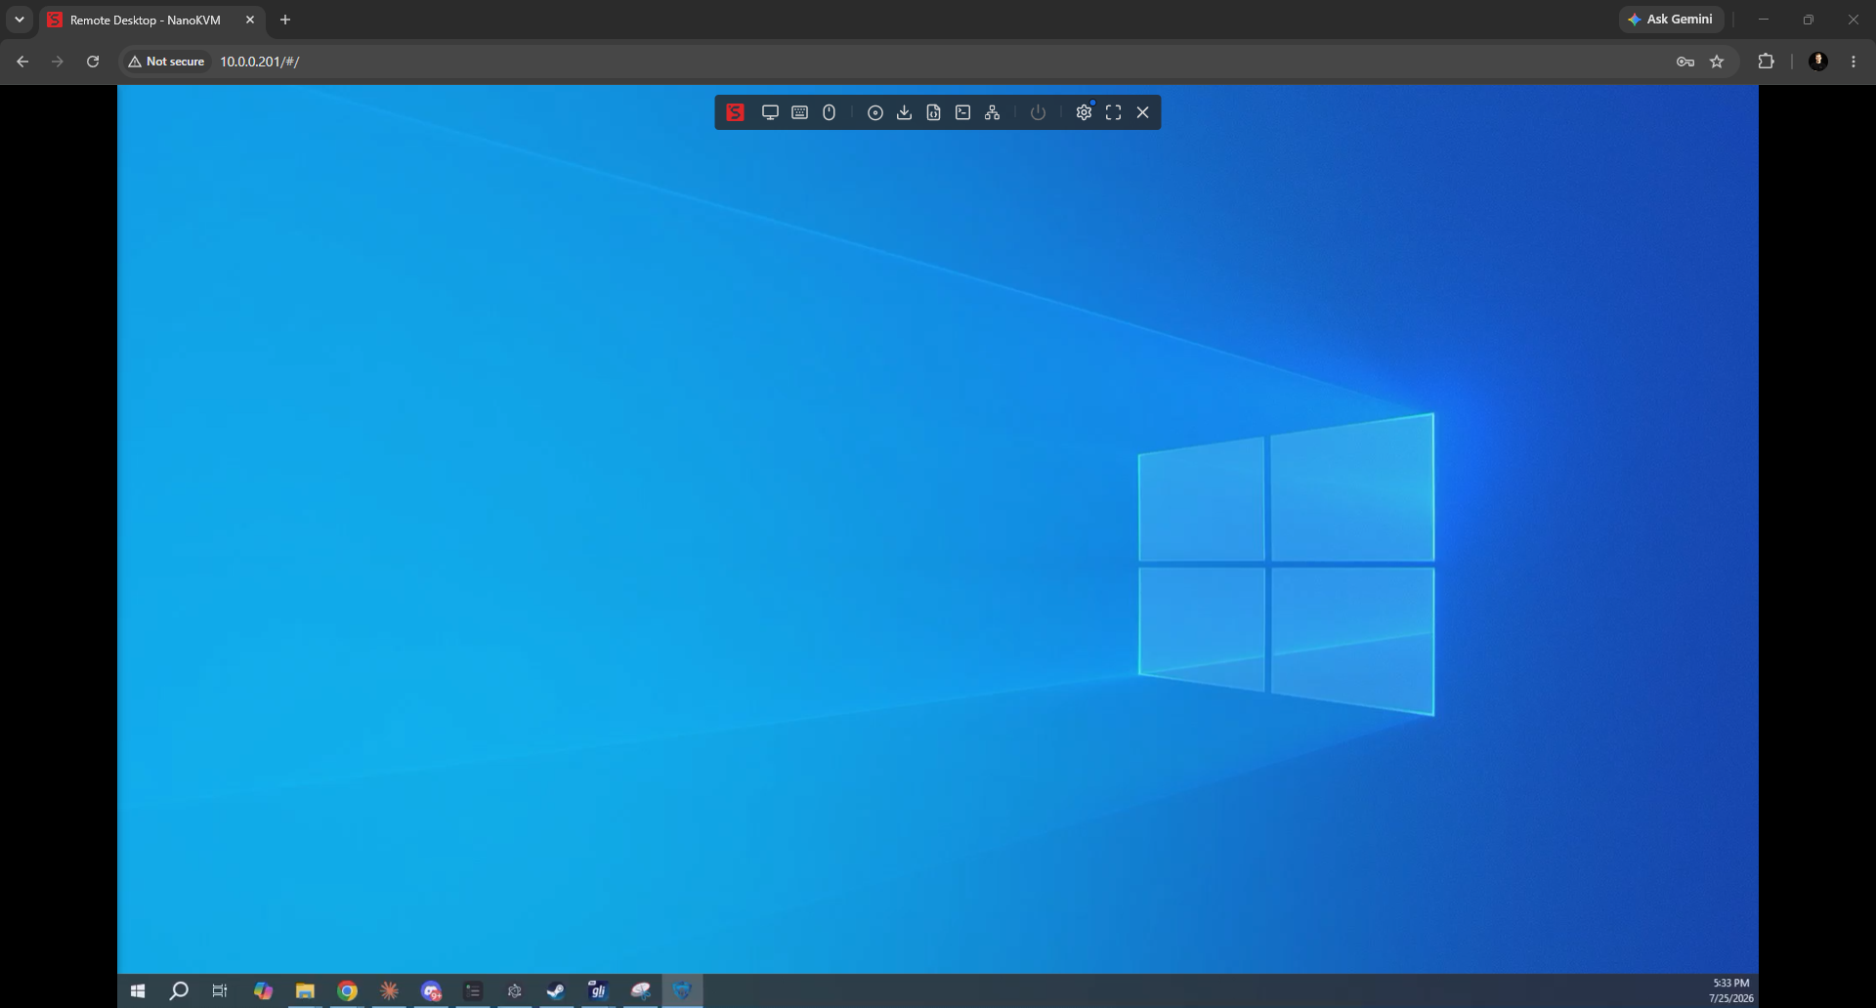Click the red NanoKVM logo in toolbar
This screenshot has height=1008, width=1876.
click(x=735, y=112)
